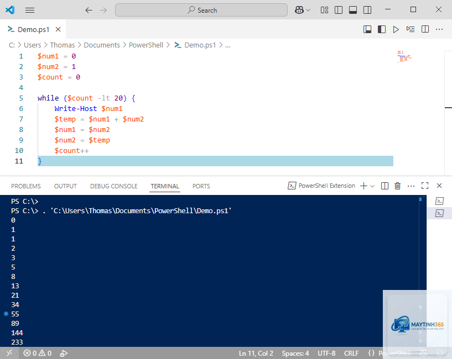
Task: Click the PowerShell breadcrumb folder
Action: point(146,45)
